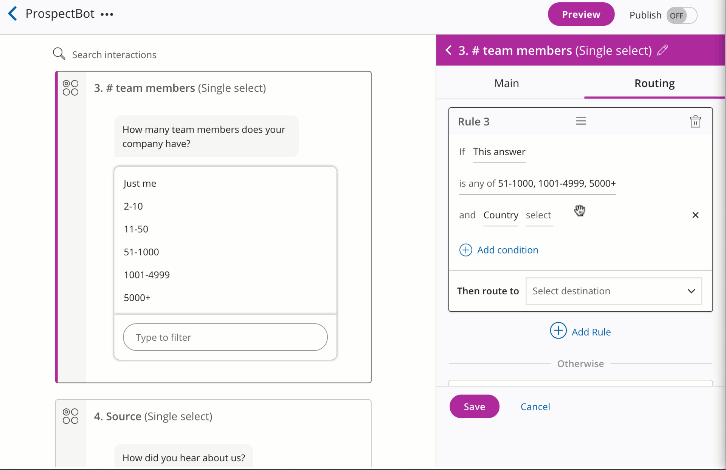Click the single select icon on Source card
This screenshot has width=726, height=470.
70,416
